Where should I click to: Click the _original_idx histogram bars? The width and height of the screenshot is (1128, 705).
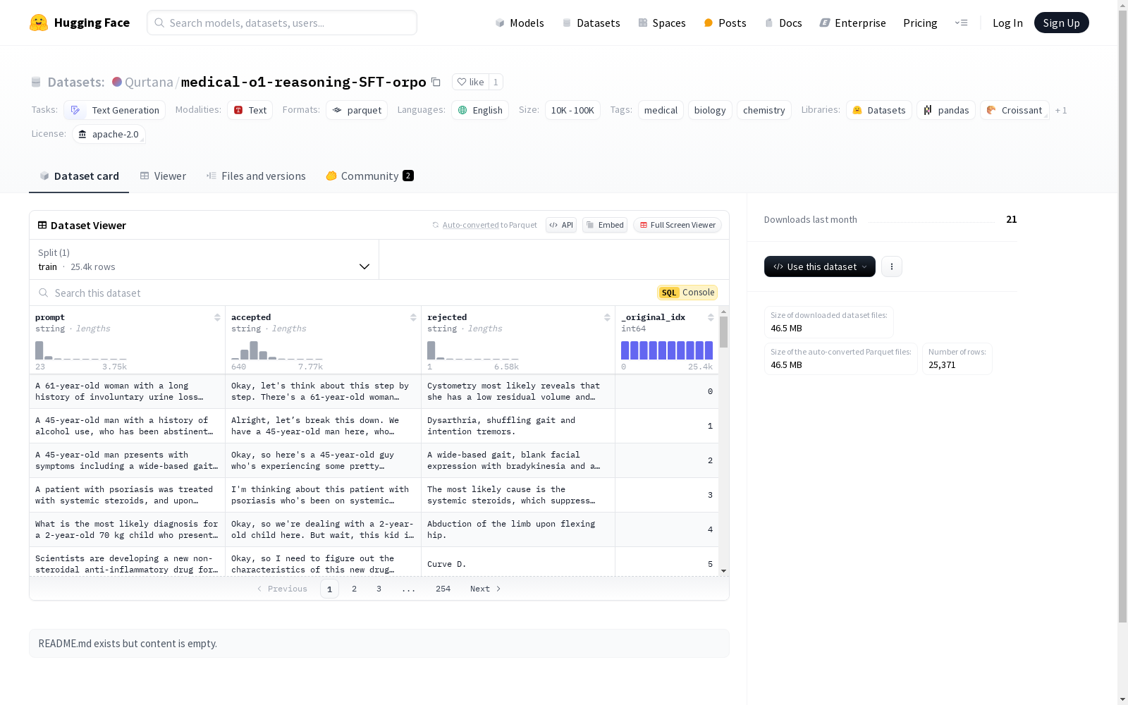(667, 350)
